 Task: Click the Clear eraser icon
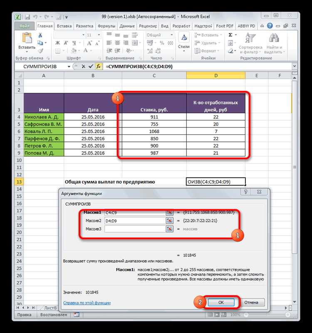230,51
